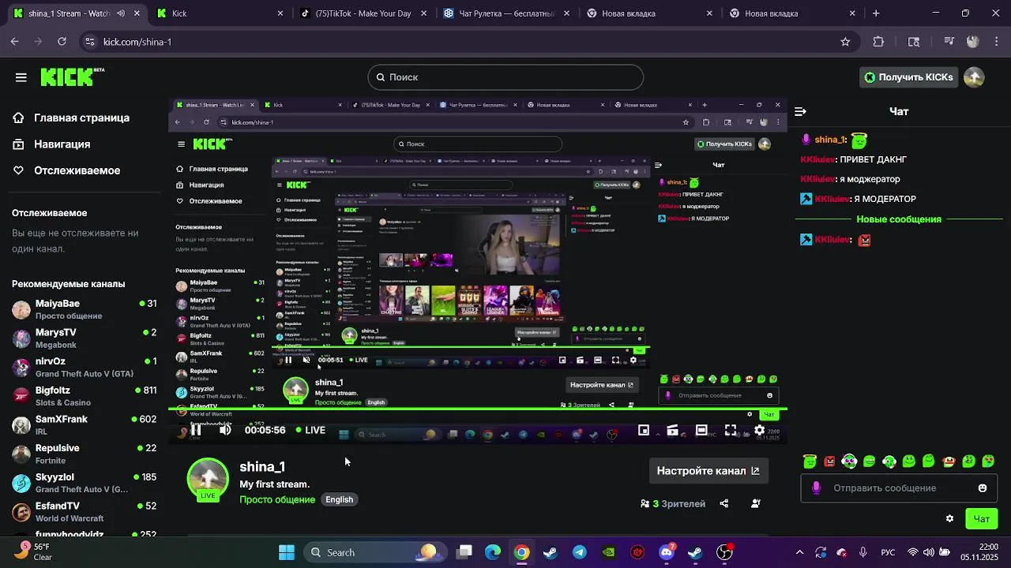Open SamXFrank recommended channel

click(x=85, y=425)
